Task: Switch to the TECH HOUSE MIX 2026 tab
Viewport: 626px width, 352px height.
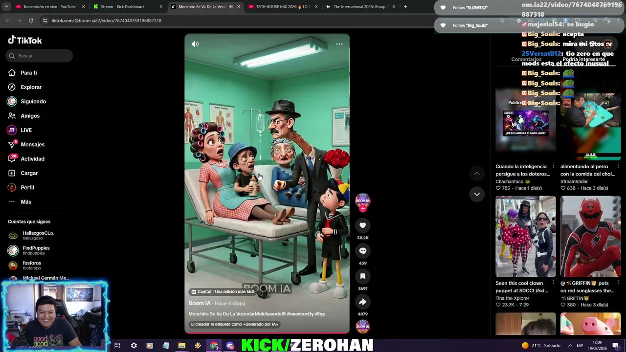Action: 282,7
